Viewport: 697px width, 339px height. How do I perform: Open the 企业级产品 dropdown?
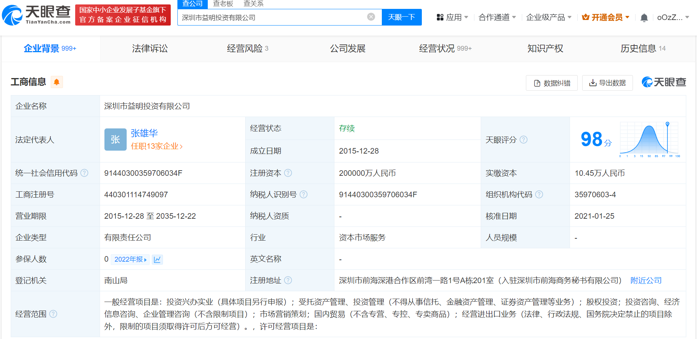pos(548,17)
